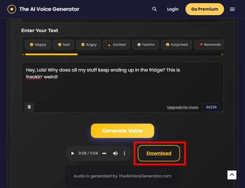Image resolution: width=245 pixels, height=188 pixels.
Task: Select the Happy emotion chip
Action: click(x=38, y=45)
